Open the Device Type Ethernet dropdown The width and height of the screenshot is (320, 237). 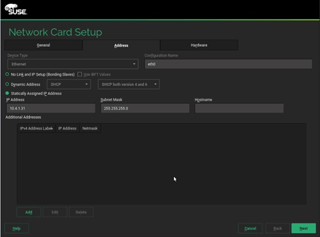pos(73,64)
